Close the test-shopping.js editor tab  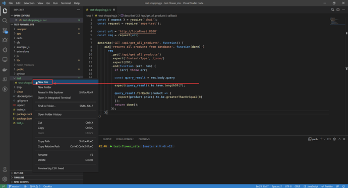click(114, 10)
